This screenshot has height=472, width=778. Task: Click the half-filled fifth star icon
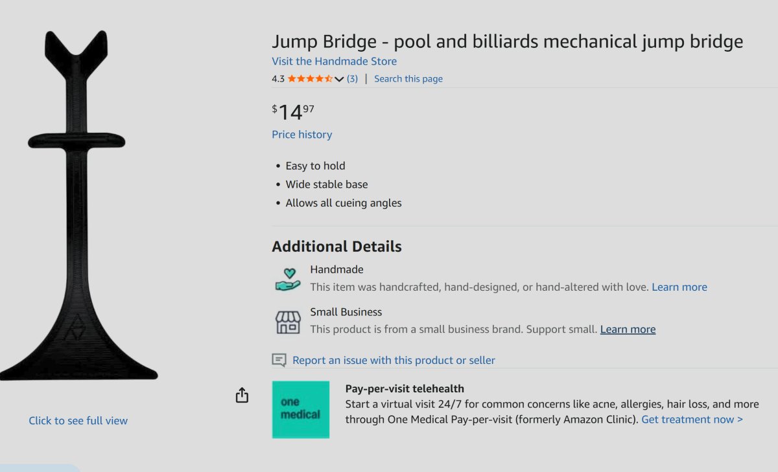327,78
